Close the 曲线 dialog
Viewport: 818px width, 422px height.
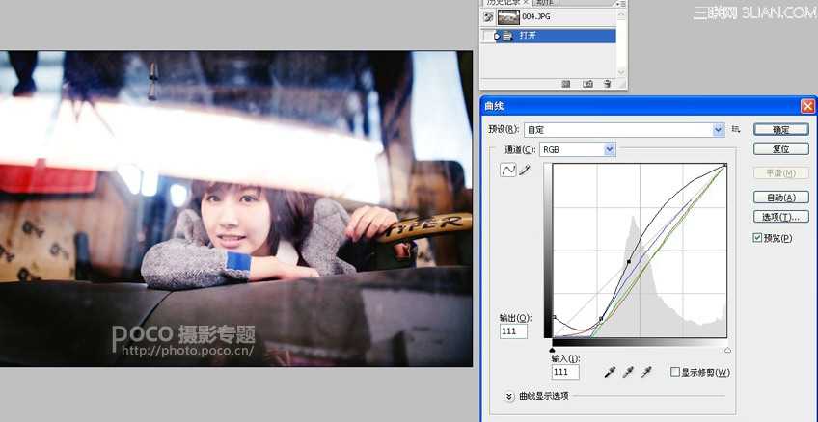tap(807, 106)
